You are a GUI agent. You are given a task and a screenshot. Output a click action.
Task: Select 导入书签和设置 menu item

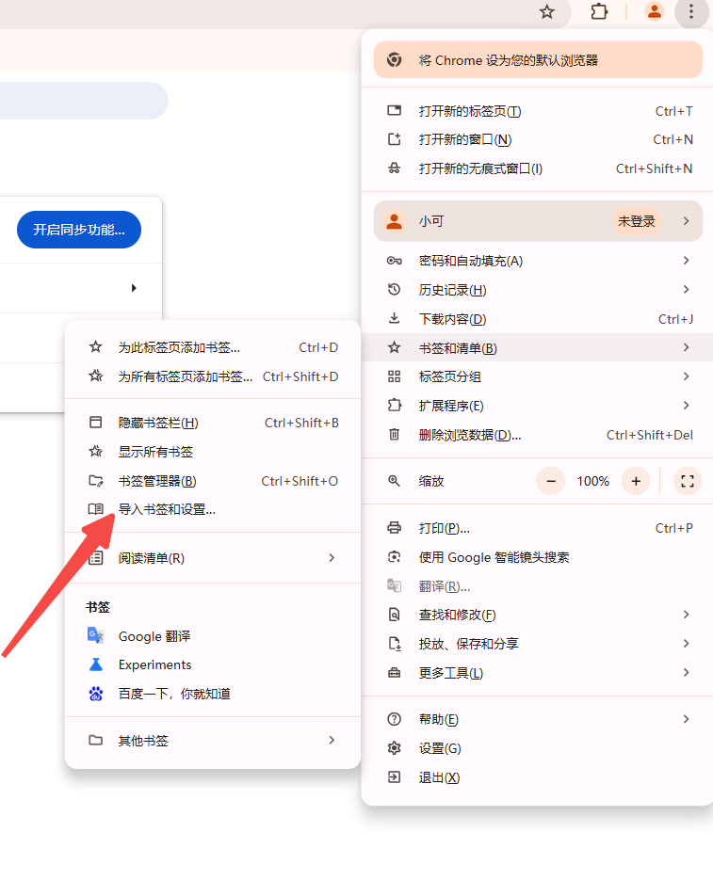[213, 510]
